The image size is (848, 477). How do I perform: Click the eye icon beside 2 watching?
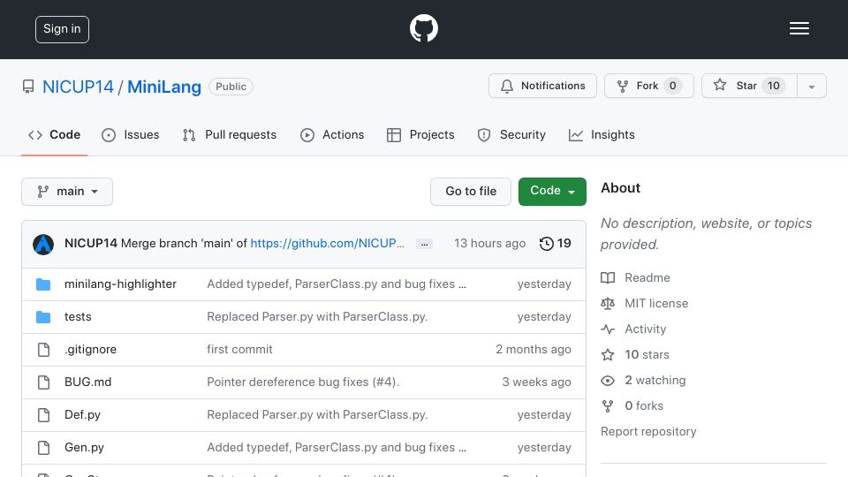[x=608, y=380]
